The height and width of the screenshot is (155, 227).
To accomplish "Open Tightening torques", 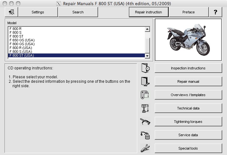I will click(188, 122).
